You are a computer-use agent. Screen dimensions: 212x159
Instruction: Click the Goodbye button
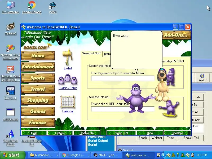177,133
